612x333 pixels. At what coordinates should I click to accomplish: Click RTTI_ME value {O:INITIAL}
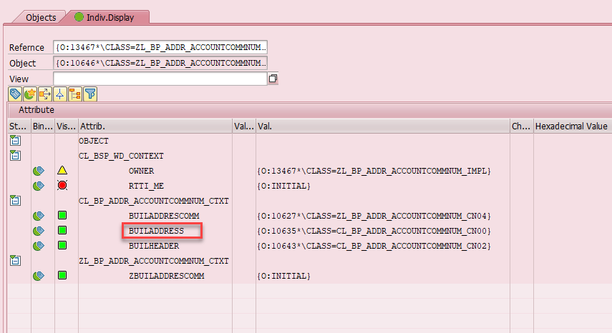[x=283, y=186]
